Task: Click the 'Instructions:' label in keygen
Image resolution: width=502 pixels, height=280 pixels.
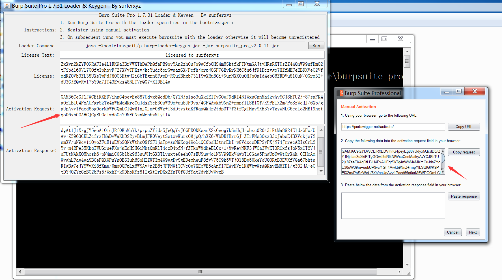Action: (x=40, y=30)
